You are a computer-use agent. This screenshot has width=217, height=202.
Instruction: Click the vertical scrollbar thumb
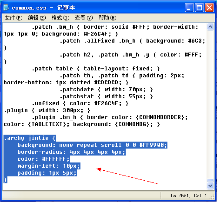210,180
